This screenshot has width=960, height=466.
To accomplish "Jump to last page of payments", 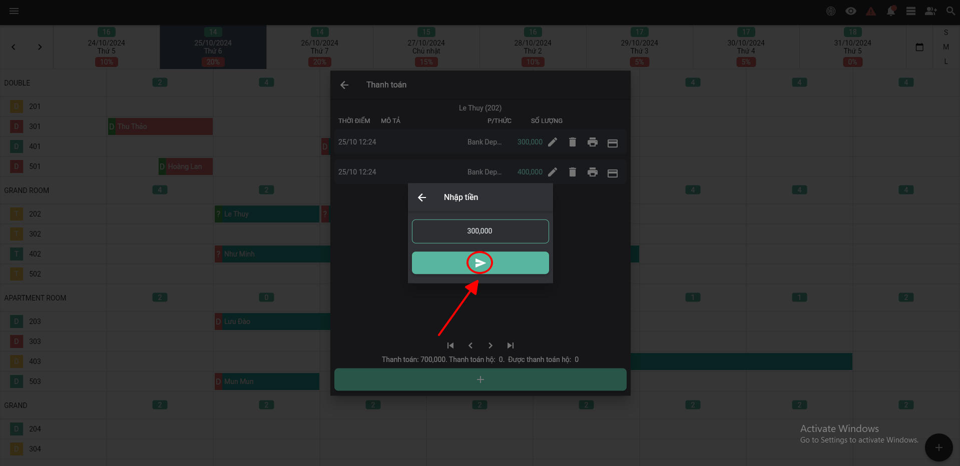I will (x=511, y=345).
